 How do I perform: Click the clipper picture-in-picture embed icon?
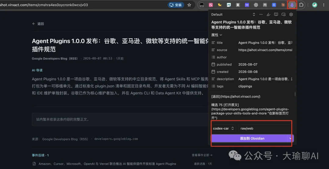(x=284, y=15)
